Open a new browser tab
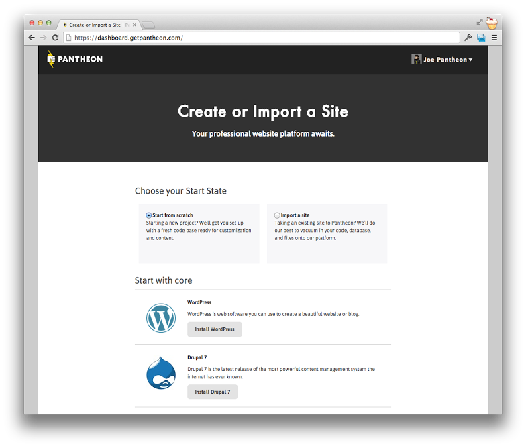526x448 pixels. point(148,25)
